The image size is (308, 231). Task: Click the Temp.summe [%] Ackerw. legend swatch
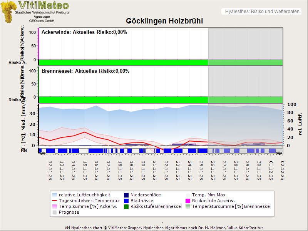pyautogui.click(x=55, y=206)
